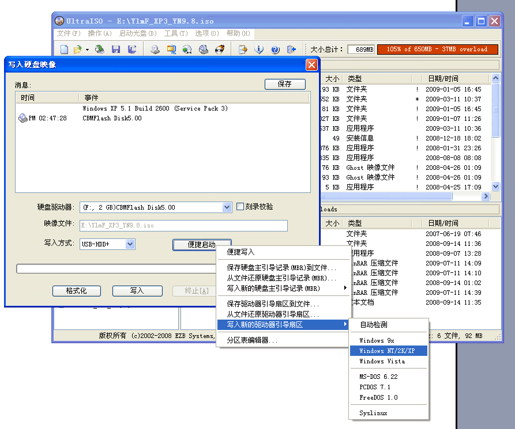Click the UltraISO title bar disc icon

[59, 21]
